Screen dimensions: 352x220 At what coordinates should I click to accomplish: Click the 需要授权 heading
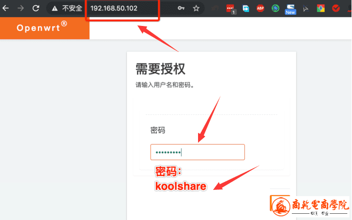(160, 68)
